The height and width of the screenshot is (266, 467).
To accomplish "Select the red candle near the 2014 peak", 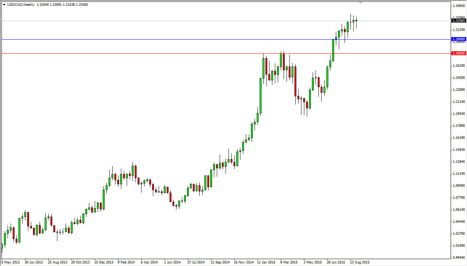I will [135, 171].
